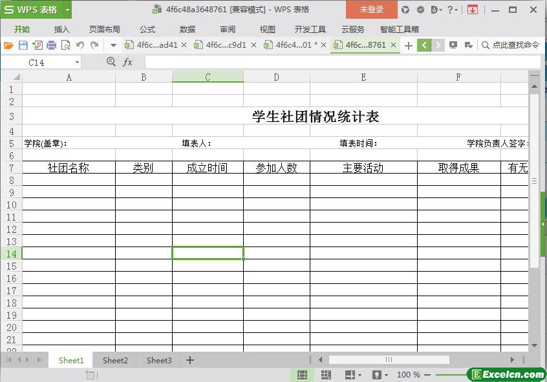Open the 审阅 ribbon tab

pos(228,29)
